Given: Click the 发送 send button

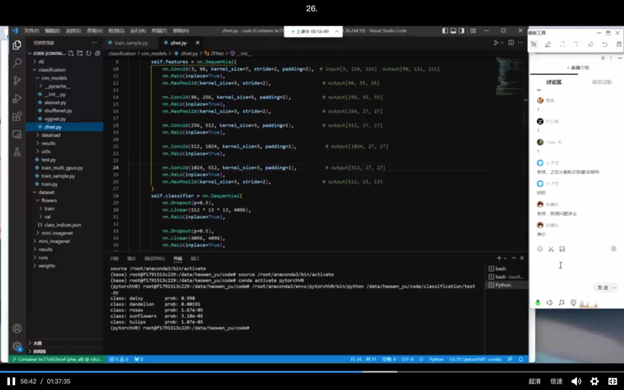Looking at the screenshot, I should click(x=603, y=288).
